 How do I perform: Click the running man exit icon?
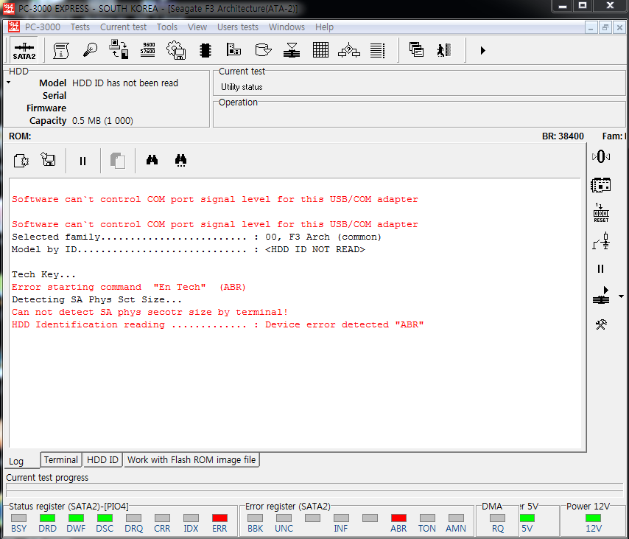click(444, 50)
